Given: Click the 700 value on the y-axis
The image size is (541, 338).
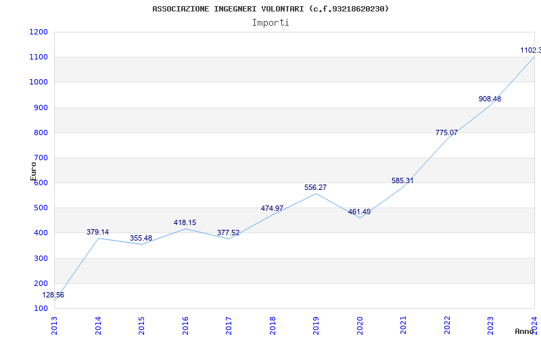Looking at the screenshot, I should (x=41, y=158).
